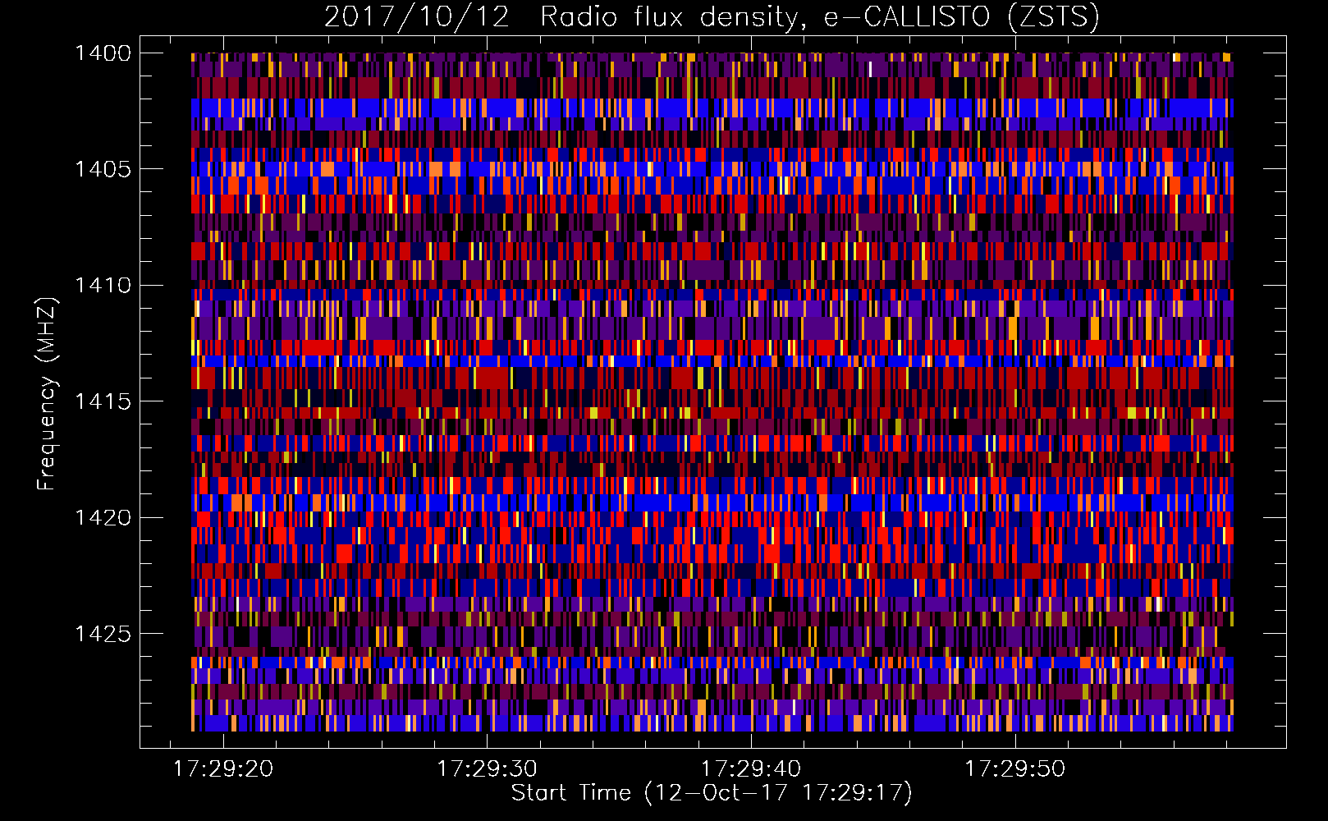Screen dimensions: 1328x821
Task: Select the 1420 frequency tick label
Action: click(103, 518)
